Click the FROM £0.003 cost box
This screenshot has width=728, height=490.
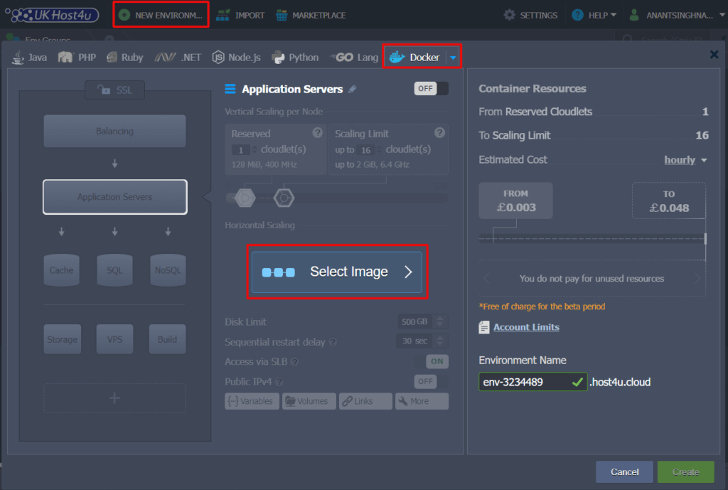[x=516, y=201]
